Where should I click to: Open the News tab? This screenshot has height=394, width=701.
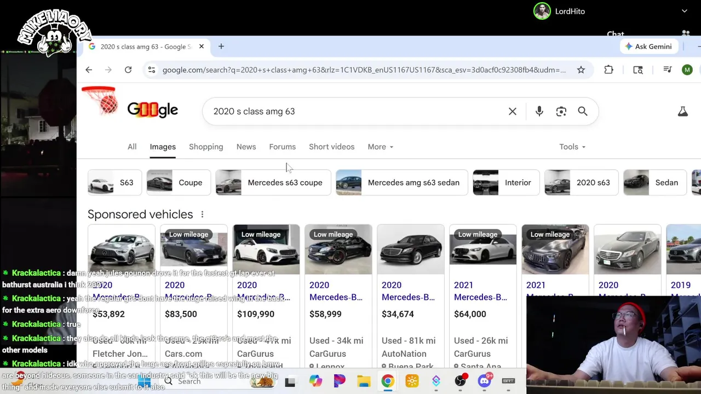tap(246, 147)
